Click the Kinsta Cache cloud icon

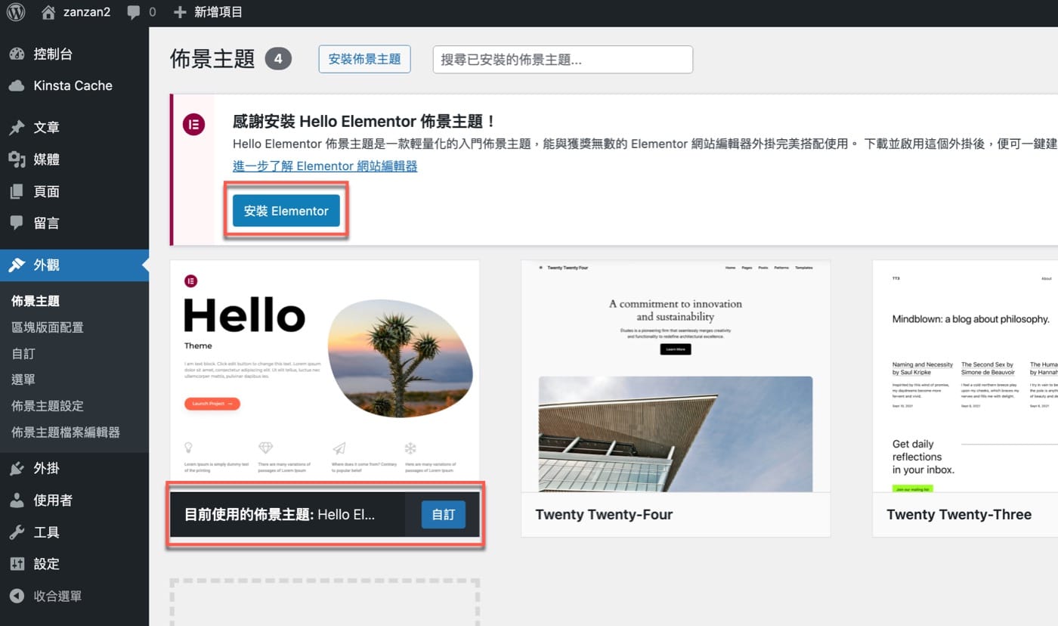coord(17,86)
